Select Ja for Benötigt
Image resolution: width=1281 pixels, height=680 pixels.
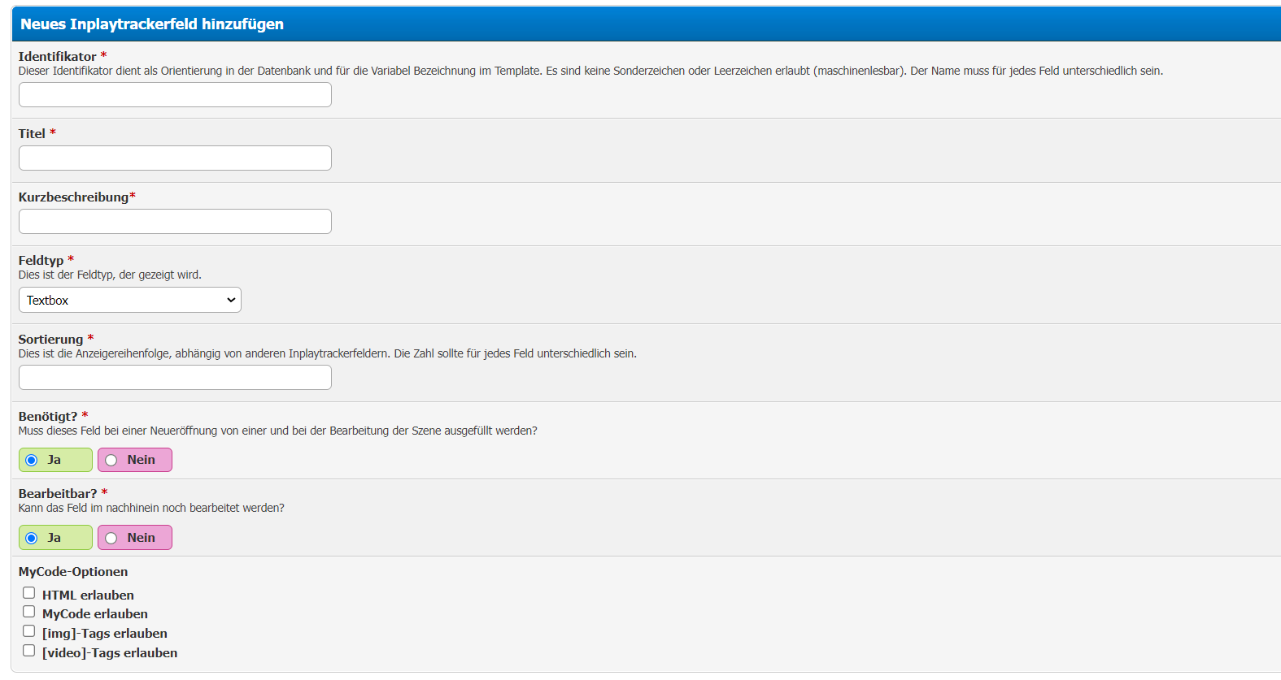[32, 461]
